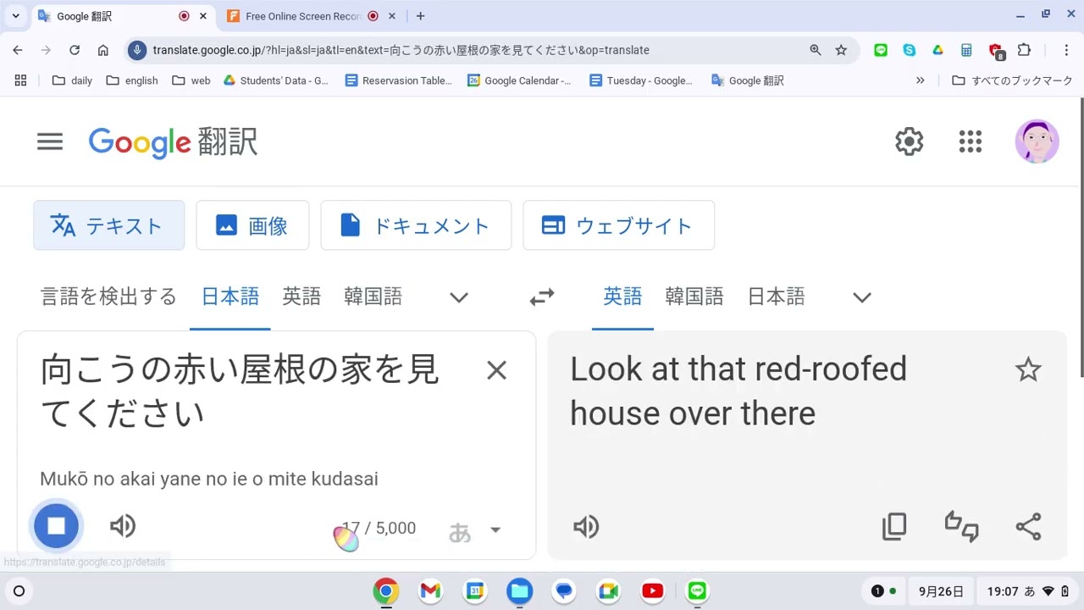Listen to the Japanese source text
This screenshot has width=1084, height=610.
[123, 526]
